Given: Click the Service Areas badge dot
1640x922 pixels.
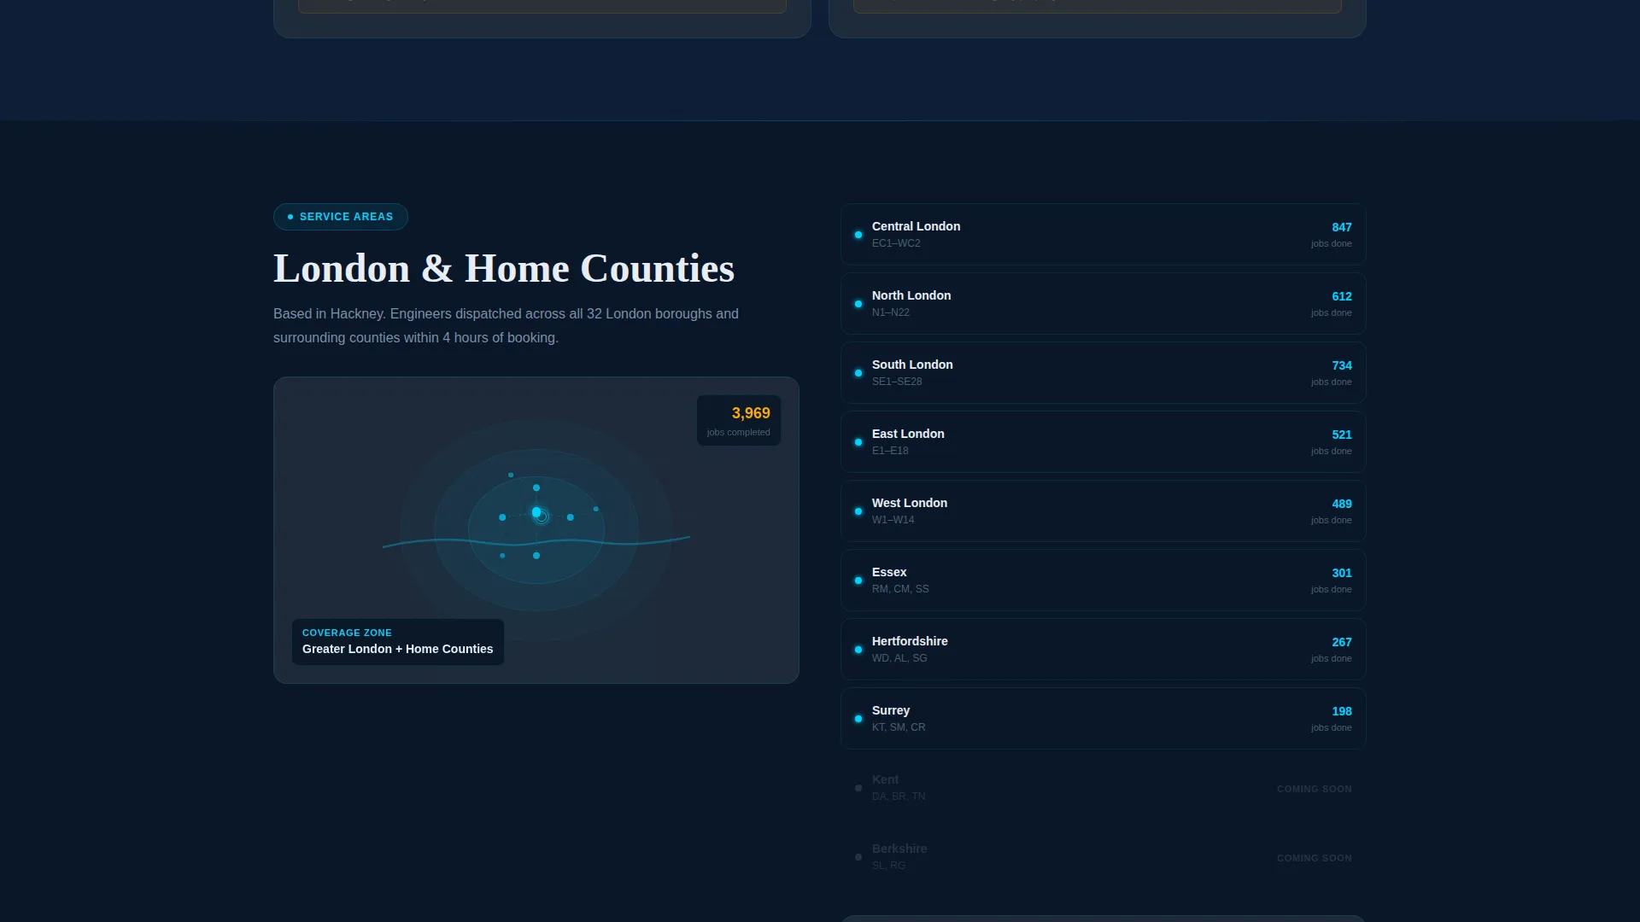Looking at the screenshot, I should click(x=290, y=217).
